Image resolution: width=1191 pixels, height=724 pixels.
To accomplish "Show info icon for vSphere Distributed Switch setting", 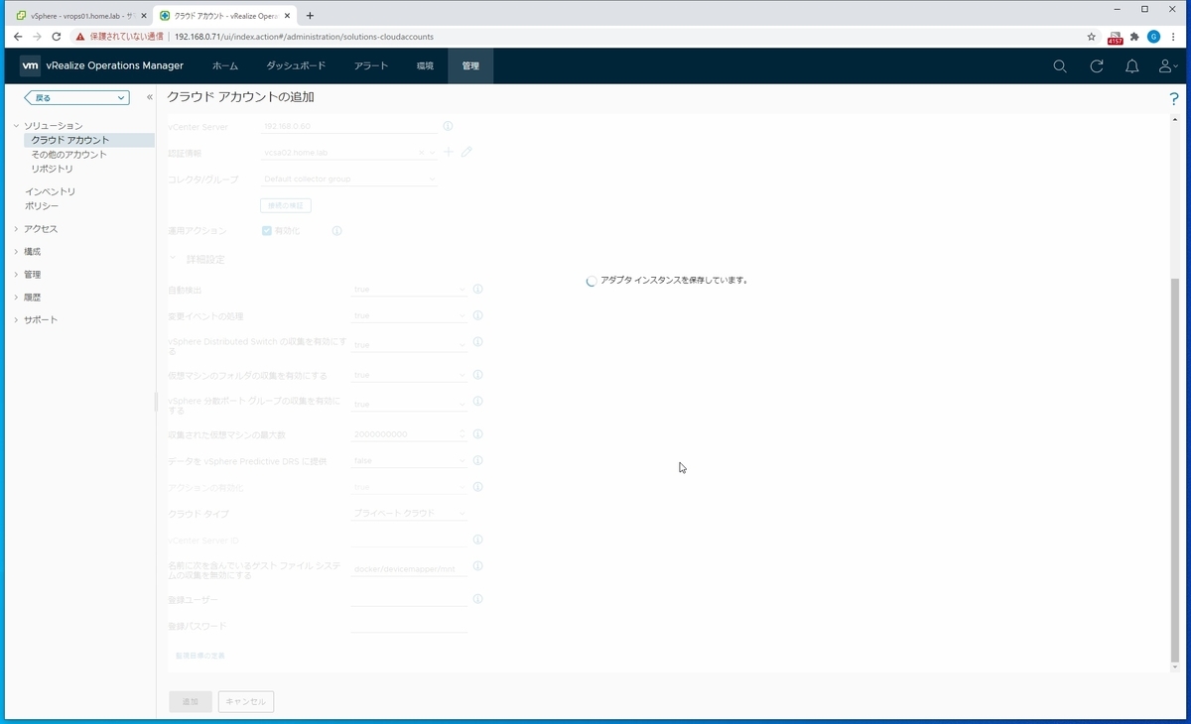I will tap(477, 342).
